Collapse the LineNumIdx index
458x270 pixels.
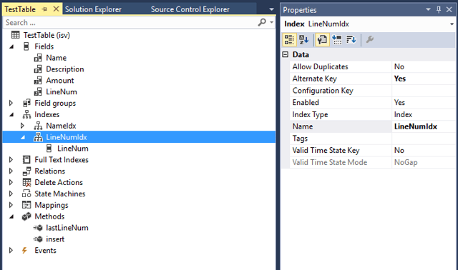click(23, 137)
